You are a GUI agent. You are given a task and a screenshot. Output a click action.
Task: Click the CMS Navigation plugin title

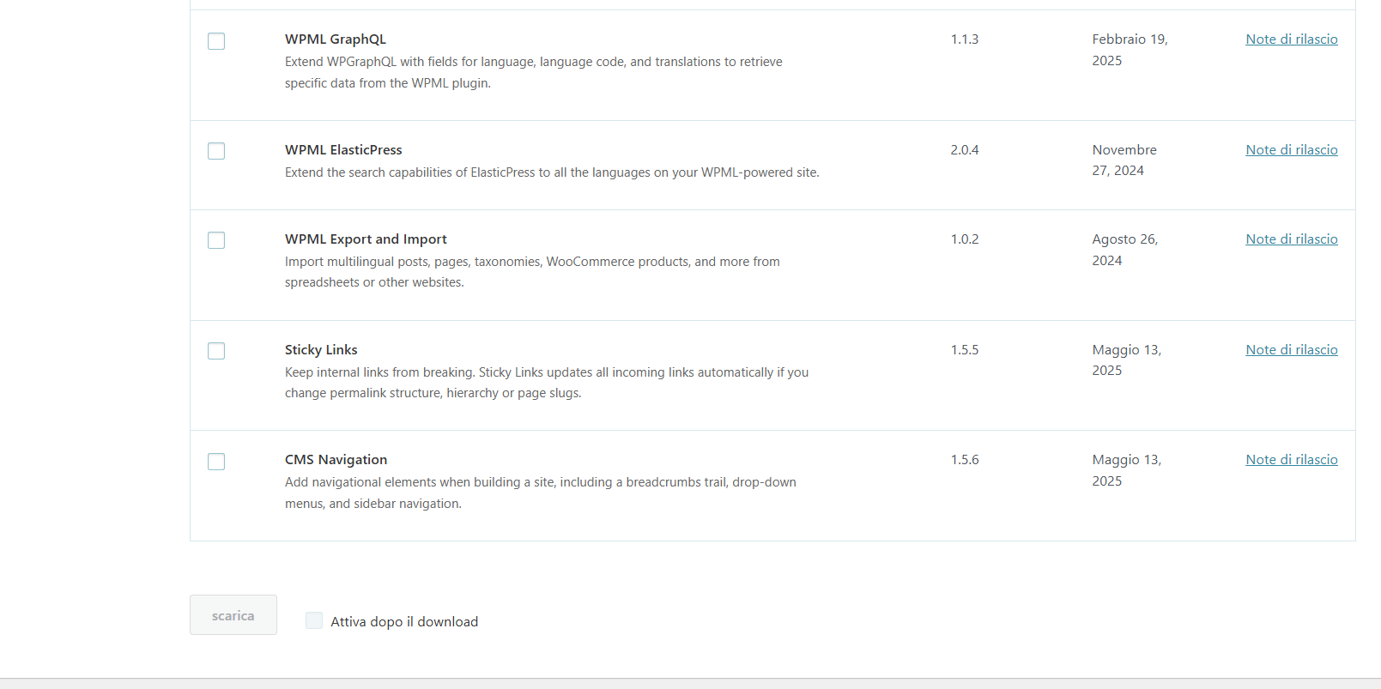[336, 460]
